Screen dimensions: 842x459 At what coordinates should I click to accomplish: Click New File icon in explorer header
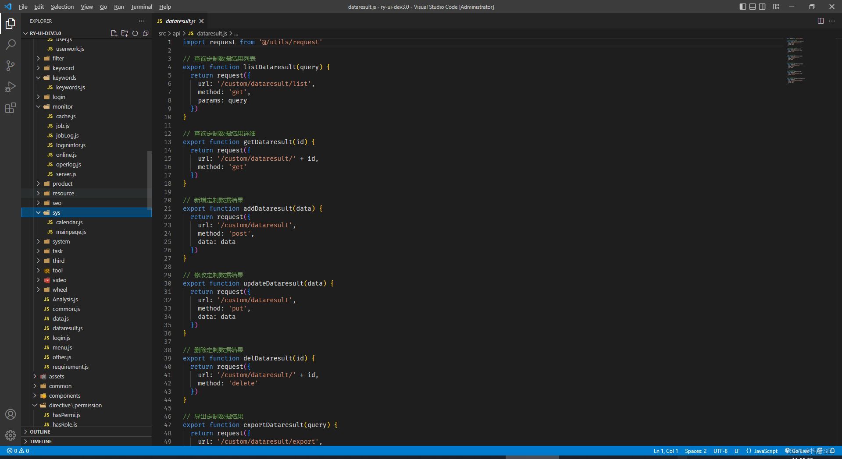click(114, 33)
